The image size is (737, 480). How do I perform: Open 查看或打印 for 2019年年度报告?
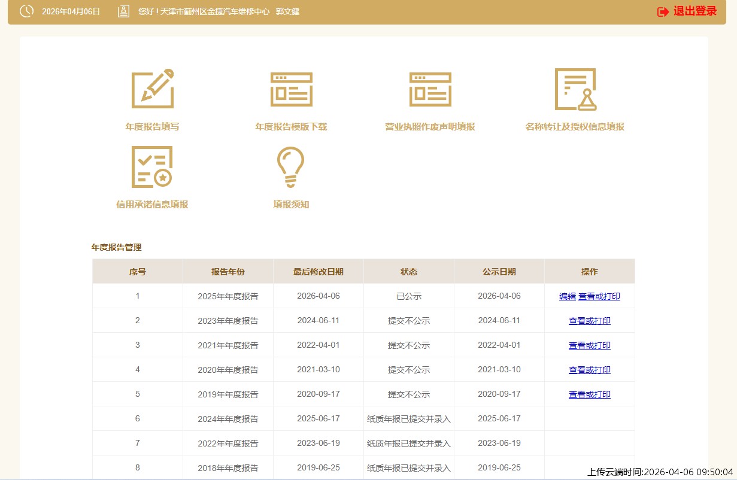(x=589, y=394)
